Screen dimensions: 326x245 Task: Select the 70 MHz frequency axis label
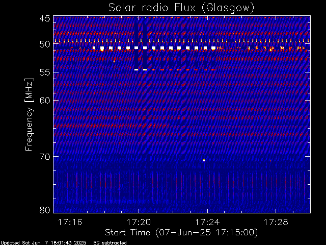click(45, 157)
